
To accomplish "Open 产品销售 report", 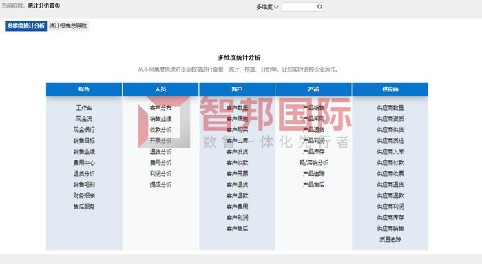I will click(313, 108).
